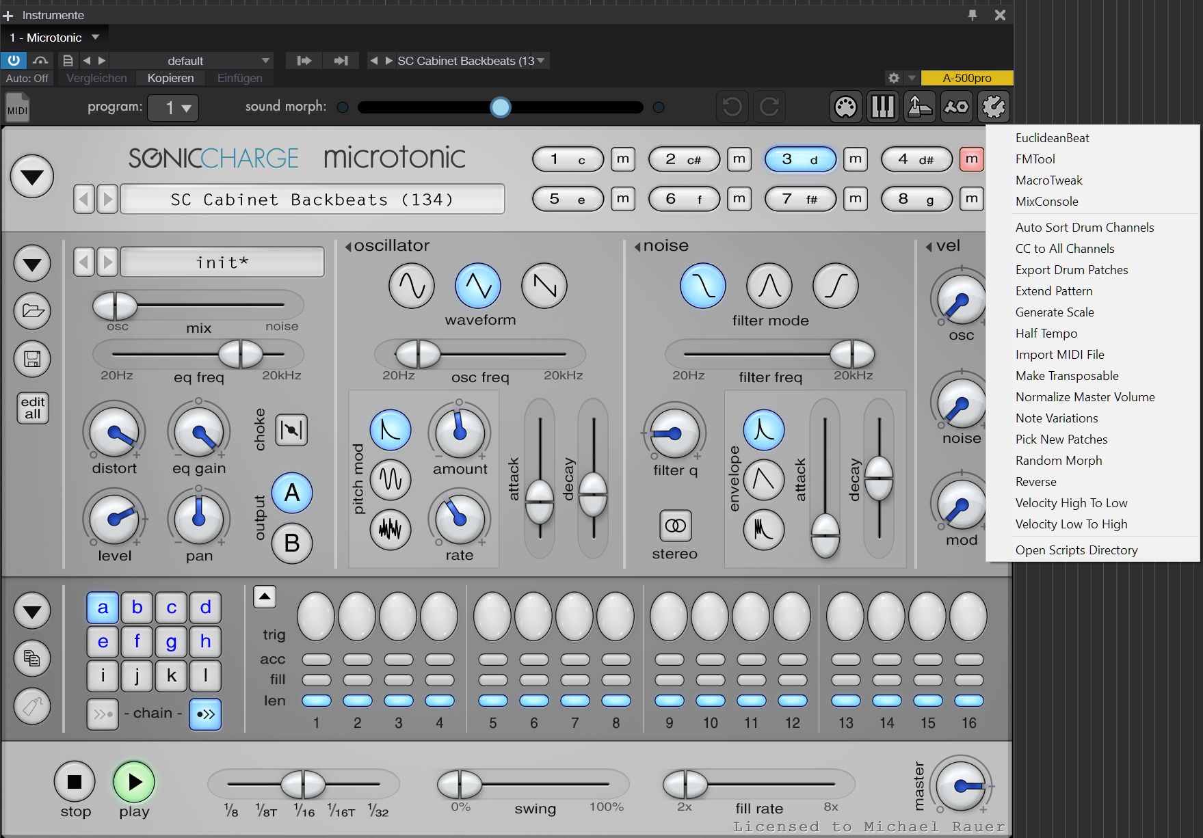Choose Velocity High To Low script
1203x838 pixels.
(x=1071, y=503)
